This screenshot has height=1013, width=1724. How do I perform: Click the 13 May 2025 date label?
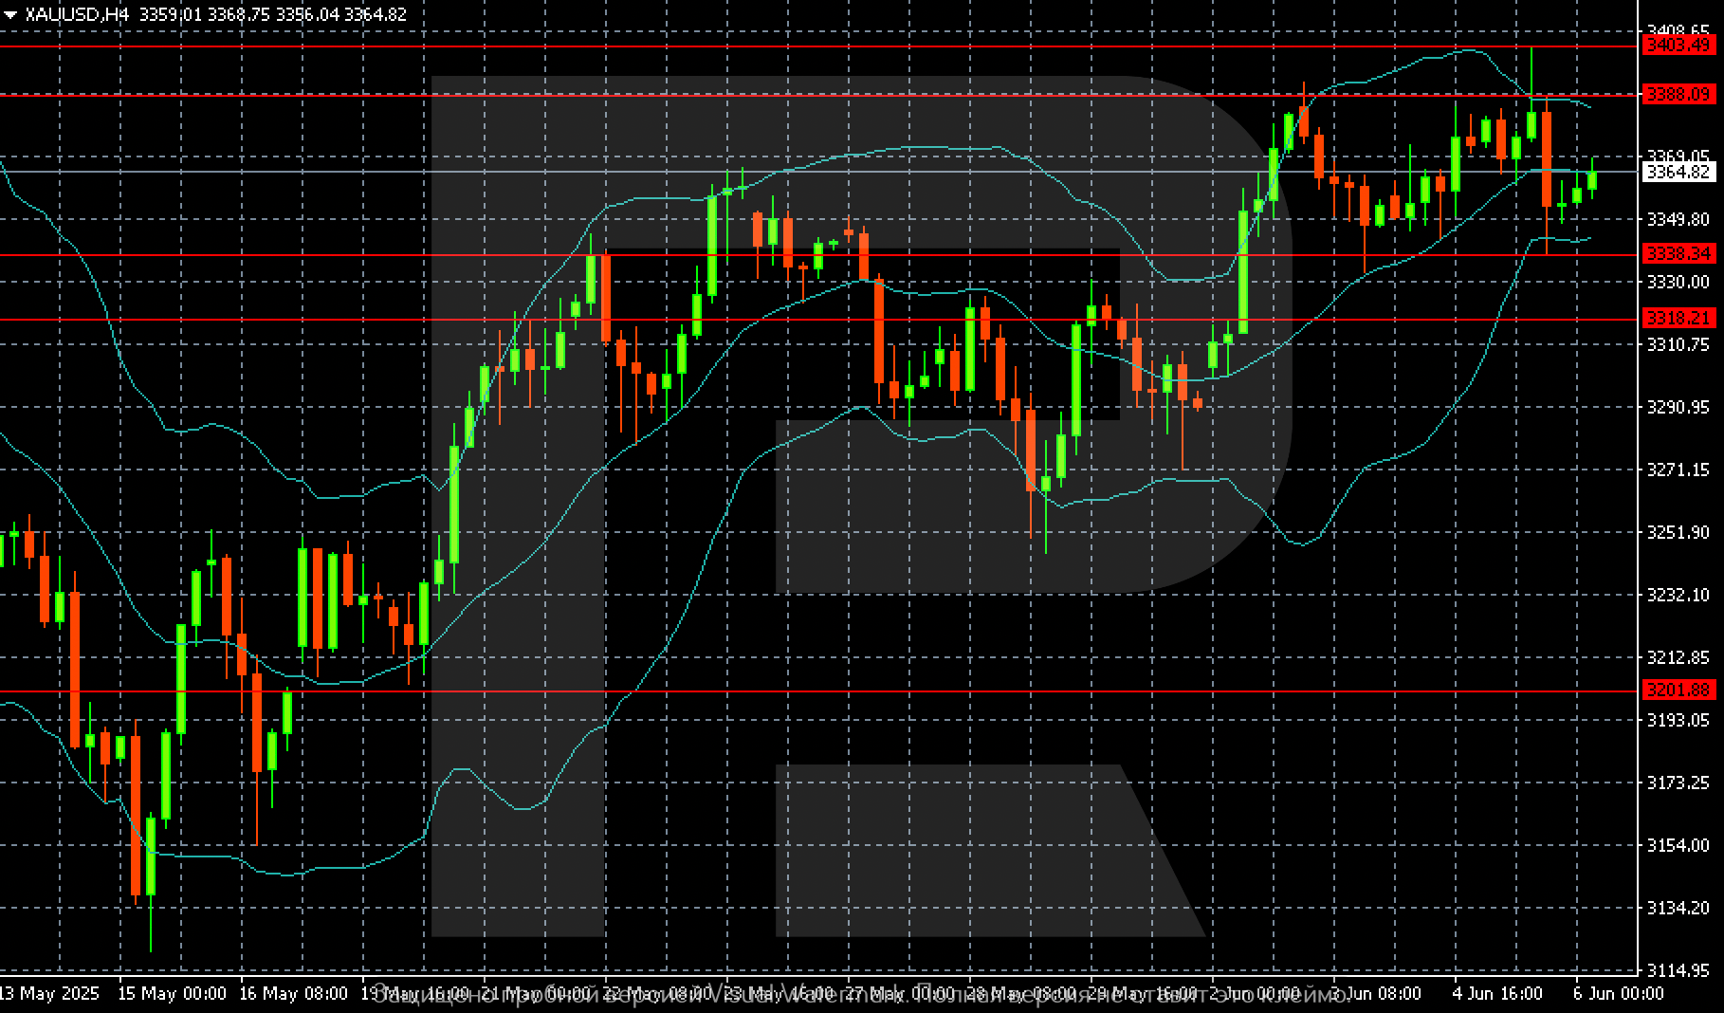click(49, 993)
